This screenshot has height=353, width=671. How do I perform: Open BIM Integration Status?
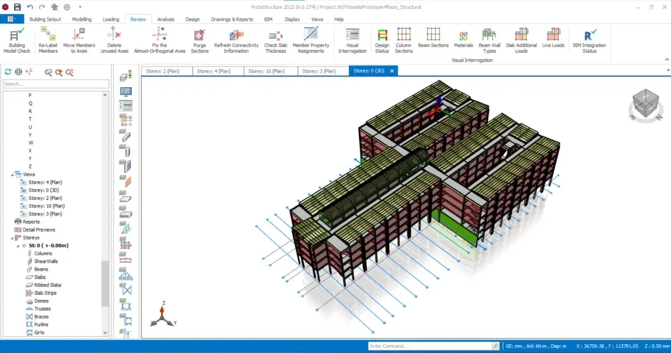click(589, 41)
